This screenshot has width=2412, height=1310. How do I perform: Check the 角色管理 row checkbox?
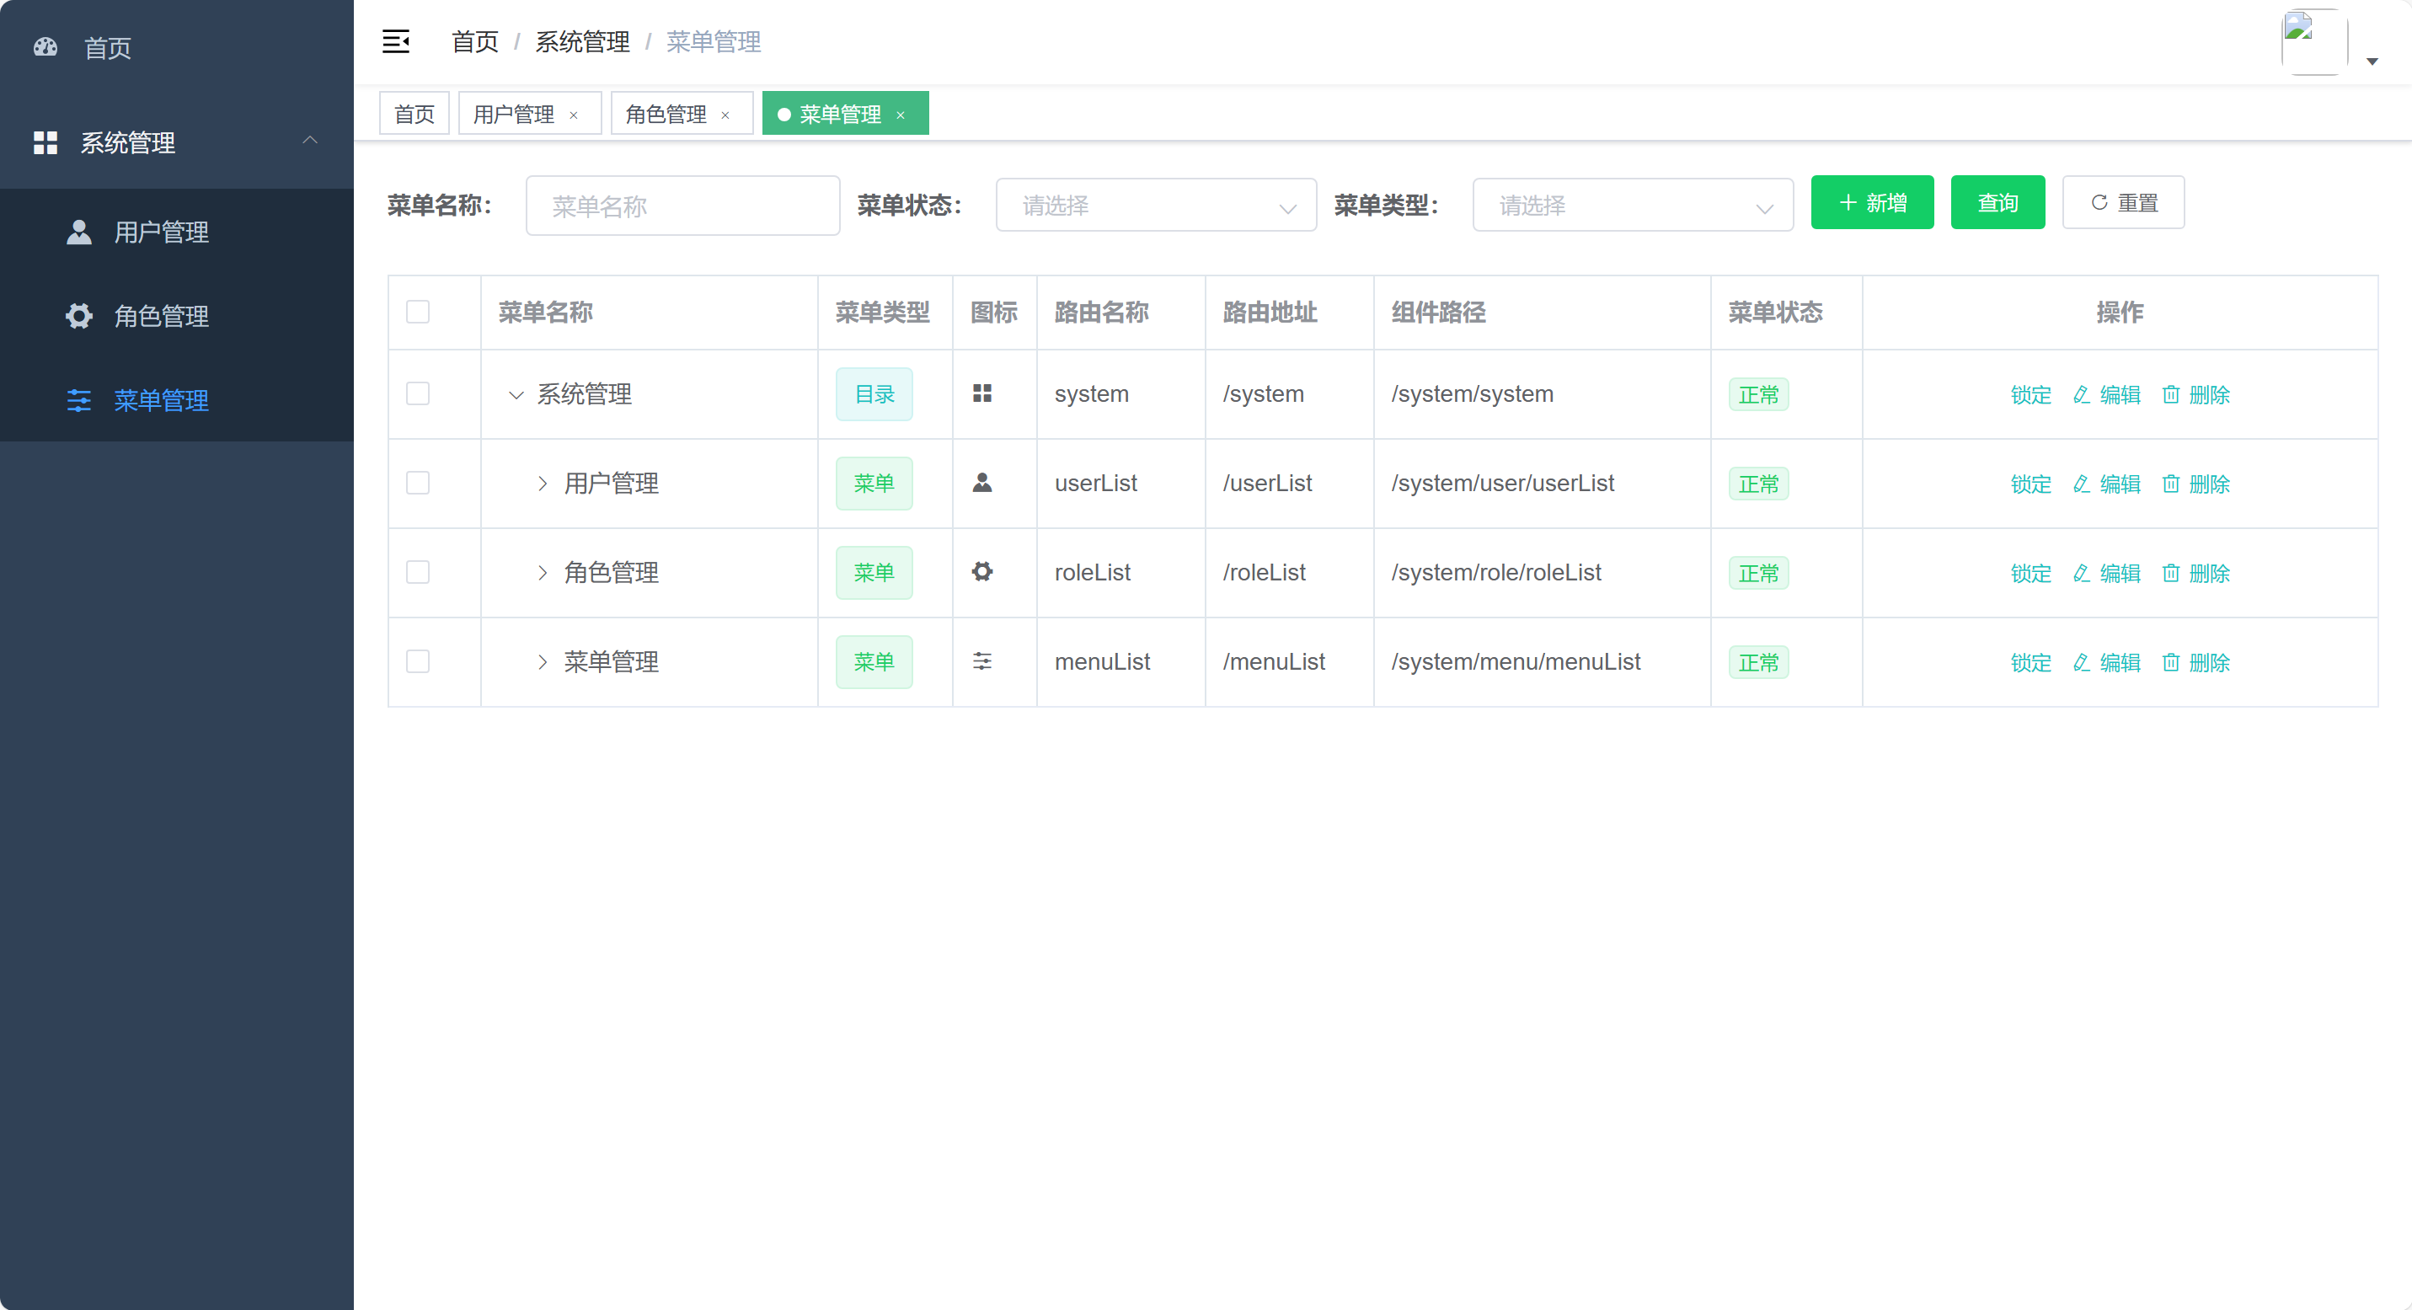(x=418, y=571)
